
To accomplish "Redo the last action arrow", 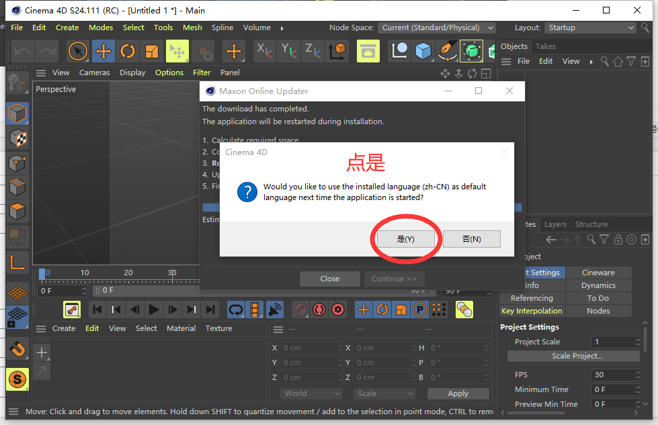I will [x=47, y=52].
